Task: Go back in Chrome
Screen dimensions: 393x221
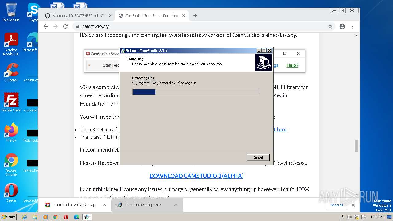Action: (x=46, y=26)
